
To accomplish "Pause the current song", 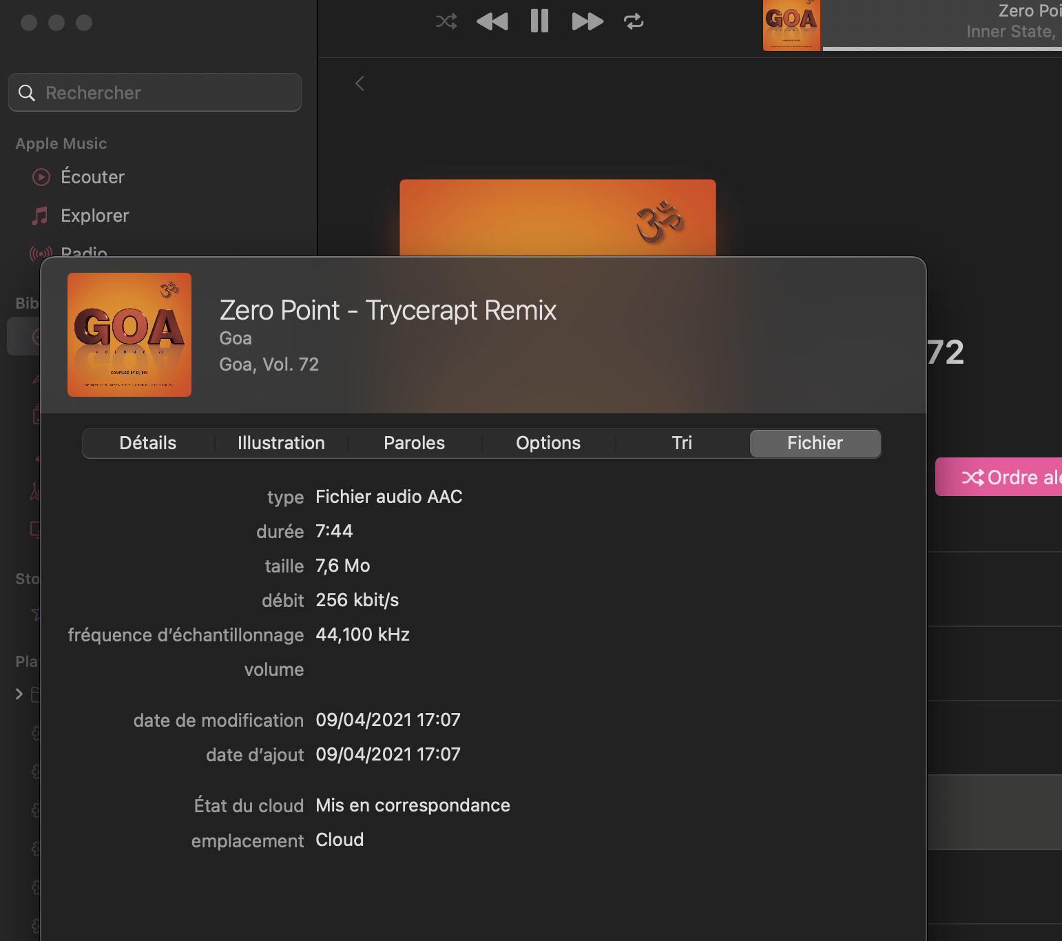I will (x=539, y=21).
